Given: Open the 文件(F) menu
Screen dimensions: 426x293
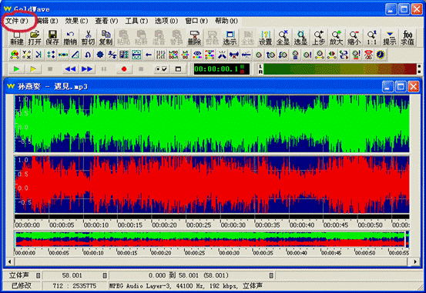Looking at the screenshot, I should (17, 21).
